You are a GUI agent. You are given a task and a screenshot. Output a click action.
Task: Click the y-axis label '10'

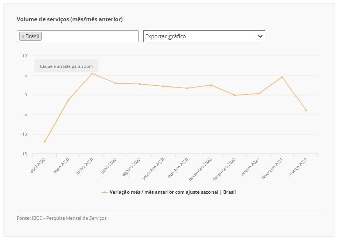(25, 56)
